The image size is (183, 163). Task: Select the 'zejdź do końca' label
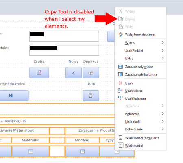tap(12, 84)
